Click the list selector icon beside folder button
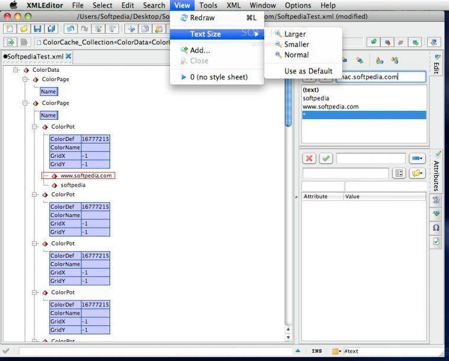Image resolution: width=449 pixels, height=361 pixels. (399, 172)
